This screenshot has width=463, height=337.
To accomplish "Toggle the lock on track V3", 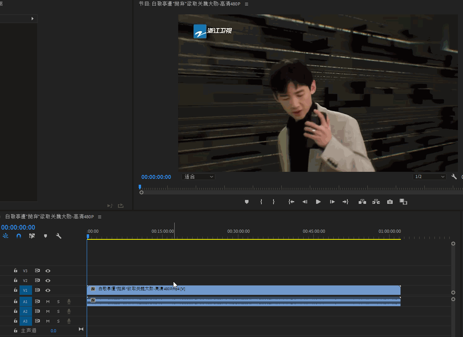I will pyautogui.click(x=16, y=271).
